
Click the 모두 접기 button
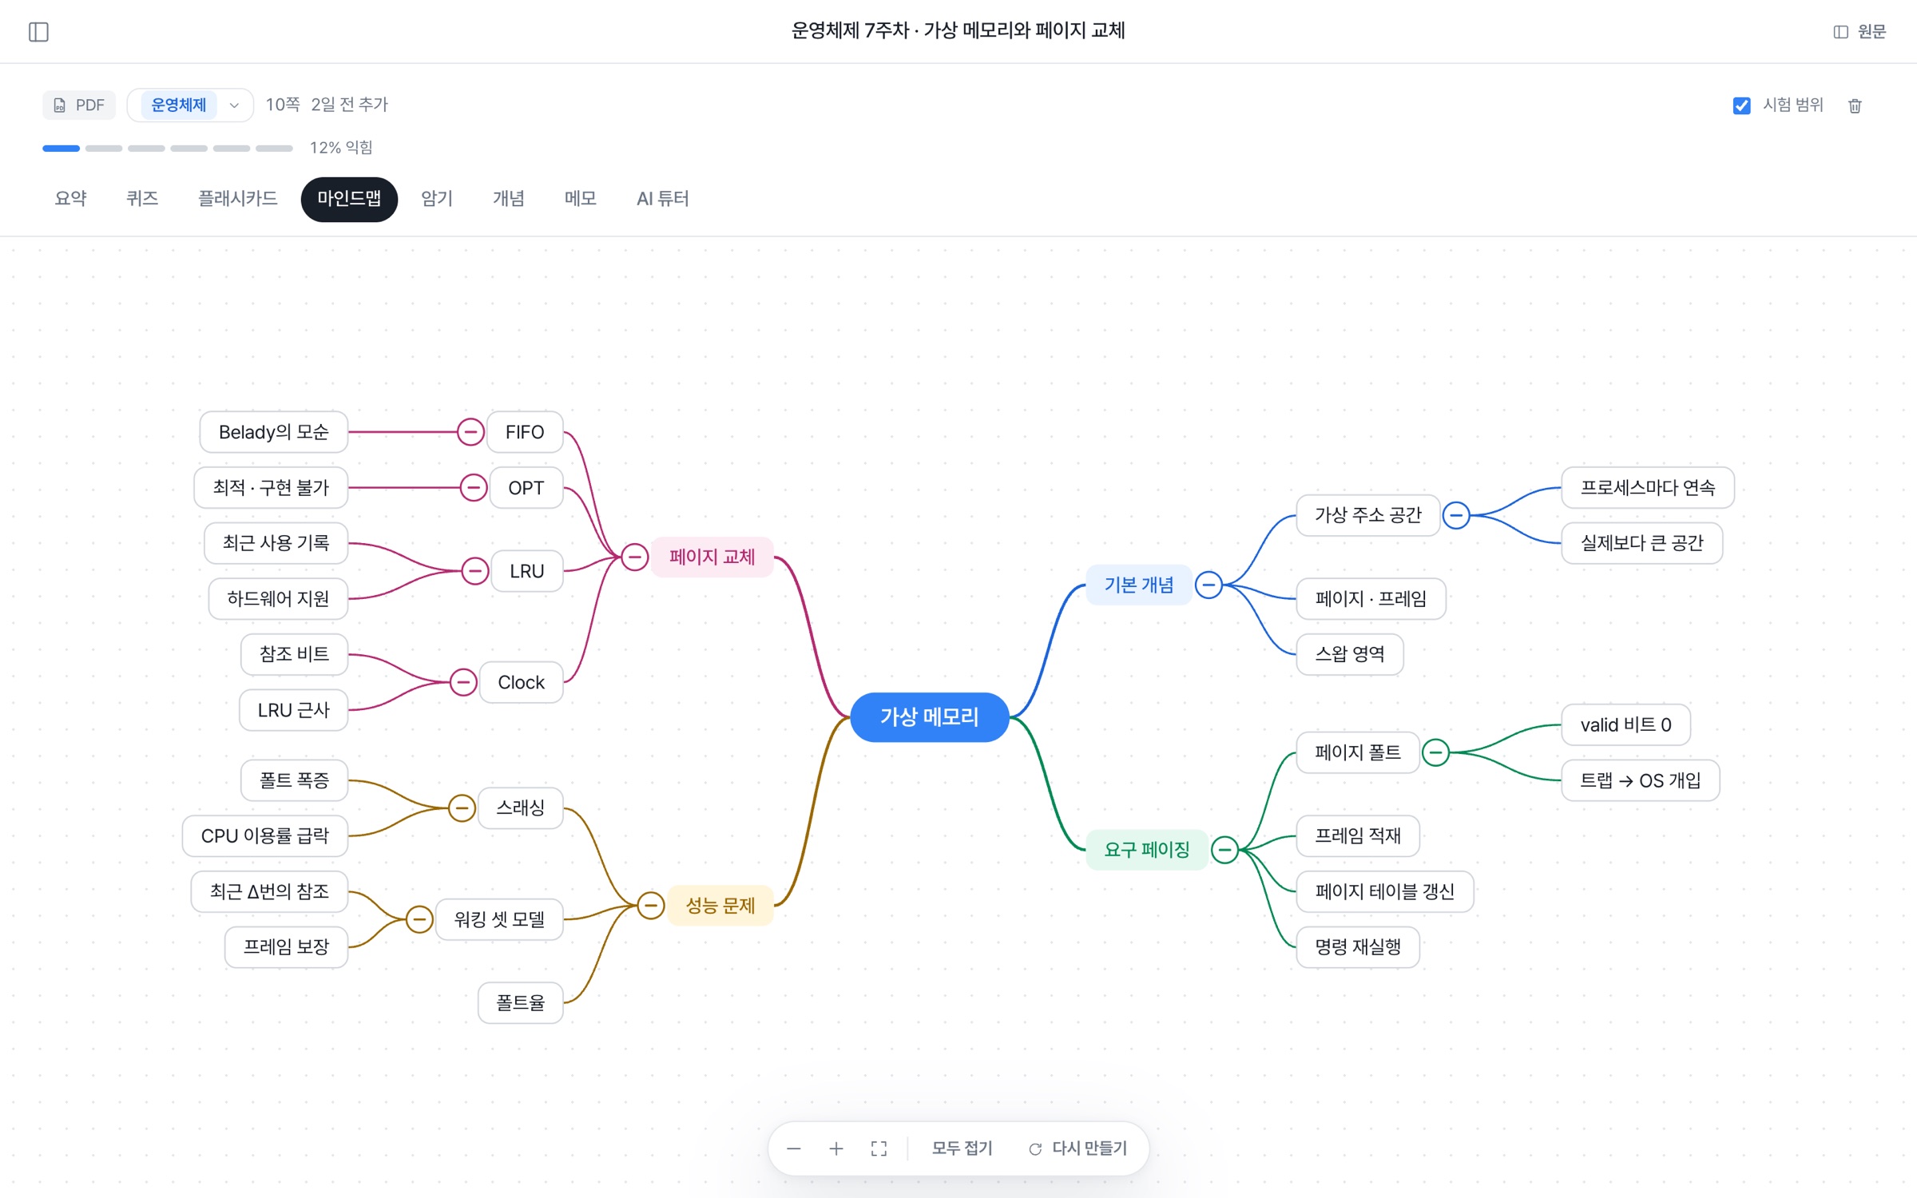962,1148
